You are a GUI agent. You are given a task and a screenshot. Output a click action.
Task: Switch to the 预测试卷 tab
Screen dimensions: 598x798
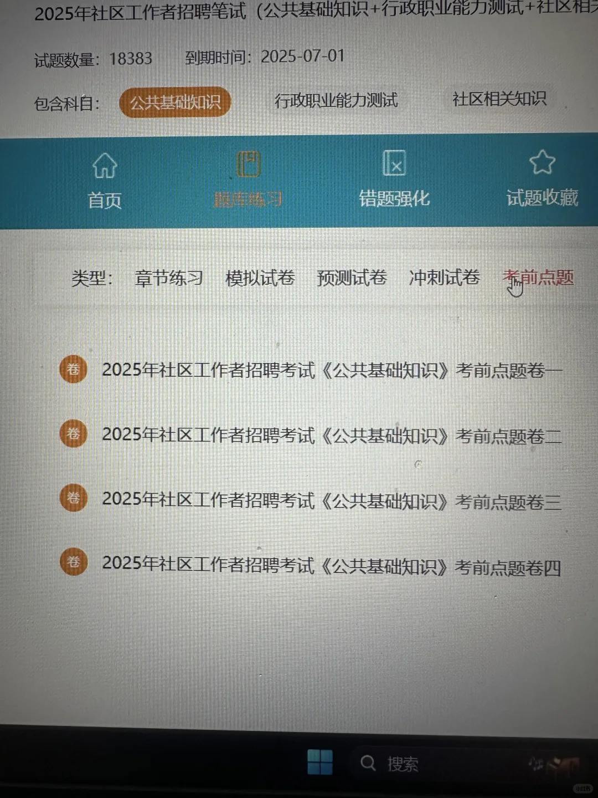pos(352,279)
